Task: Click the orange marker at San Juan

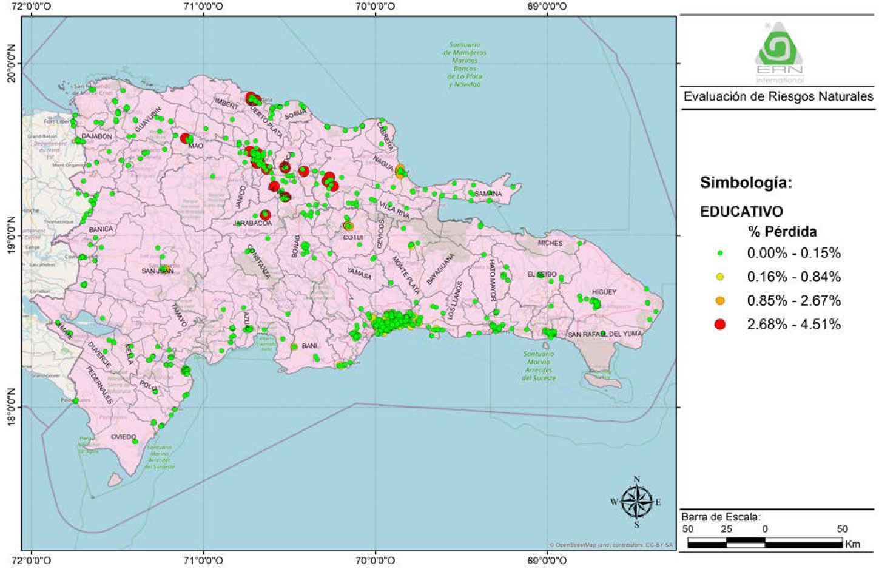Action: coord(164,268)
